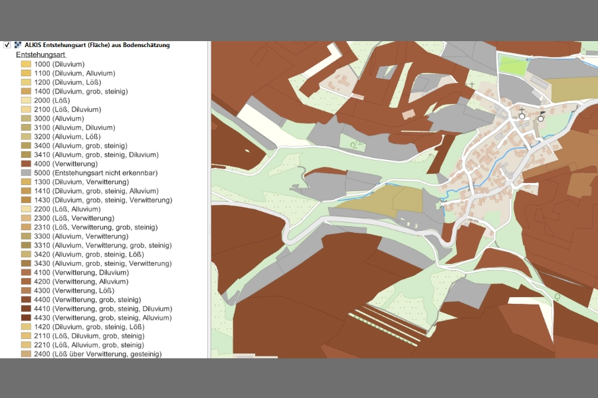The width and height of the screenshot is (598, 398).
Task: Click the 4100 (Verwitterung, Diluvium) swatch
Action: click(26, 273)
